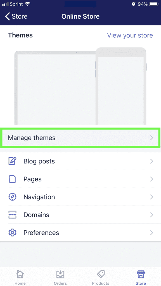Tap the back arrow to Store
Screen dimensions: 161x286
pos(7,16)
